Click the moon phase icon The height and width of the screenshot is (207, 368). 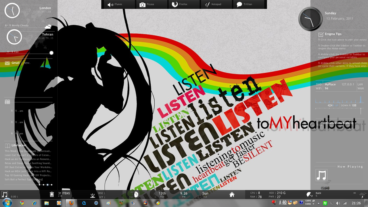click(x=136, y=195)
